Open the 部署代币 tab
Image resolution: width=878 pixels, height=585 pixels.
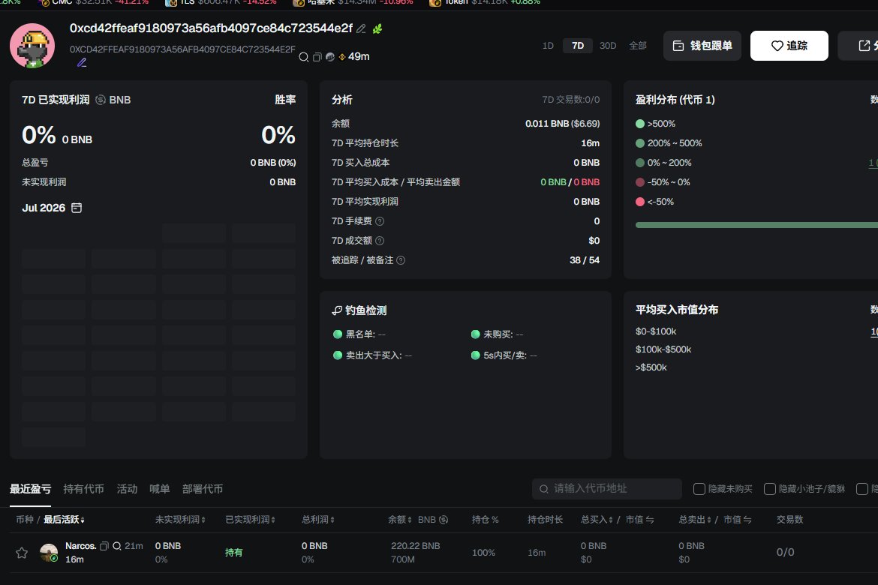202,489
